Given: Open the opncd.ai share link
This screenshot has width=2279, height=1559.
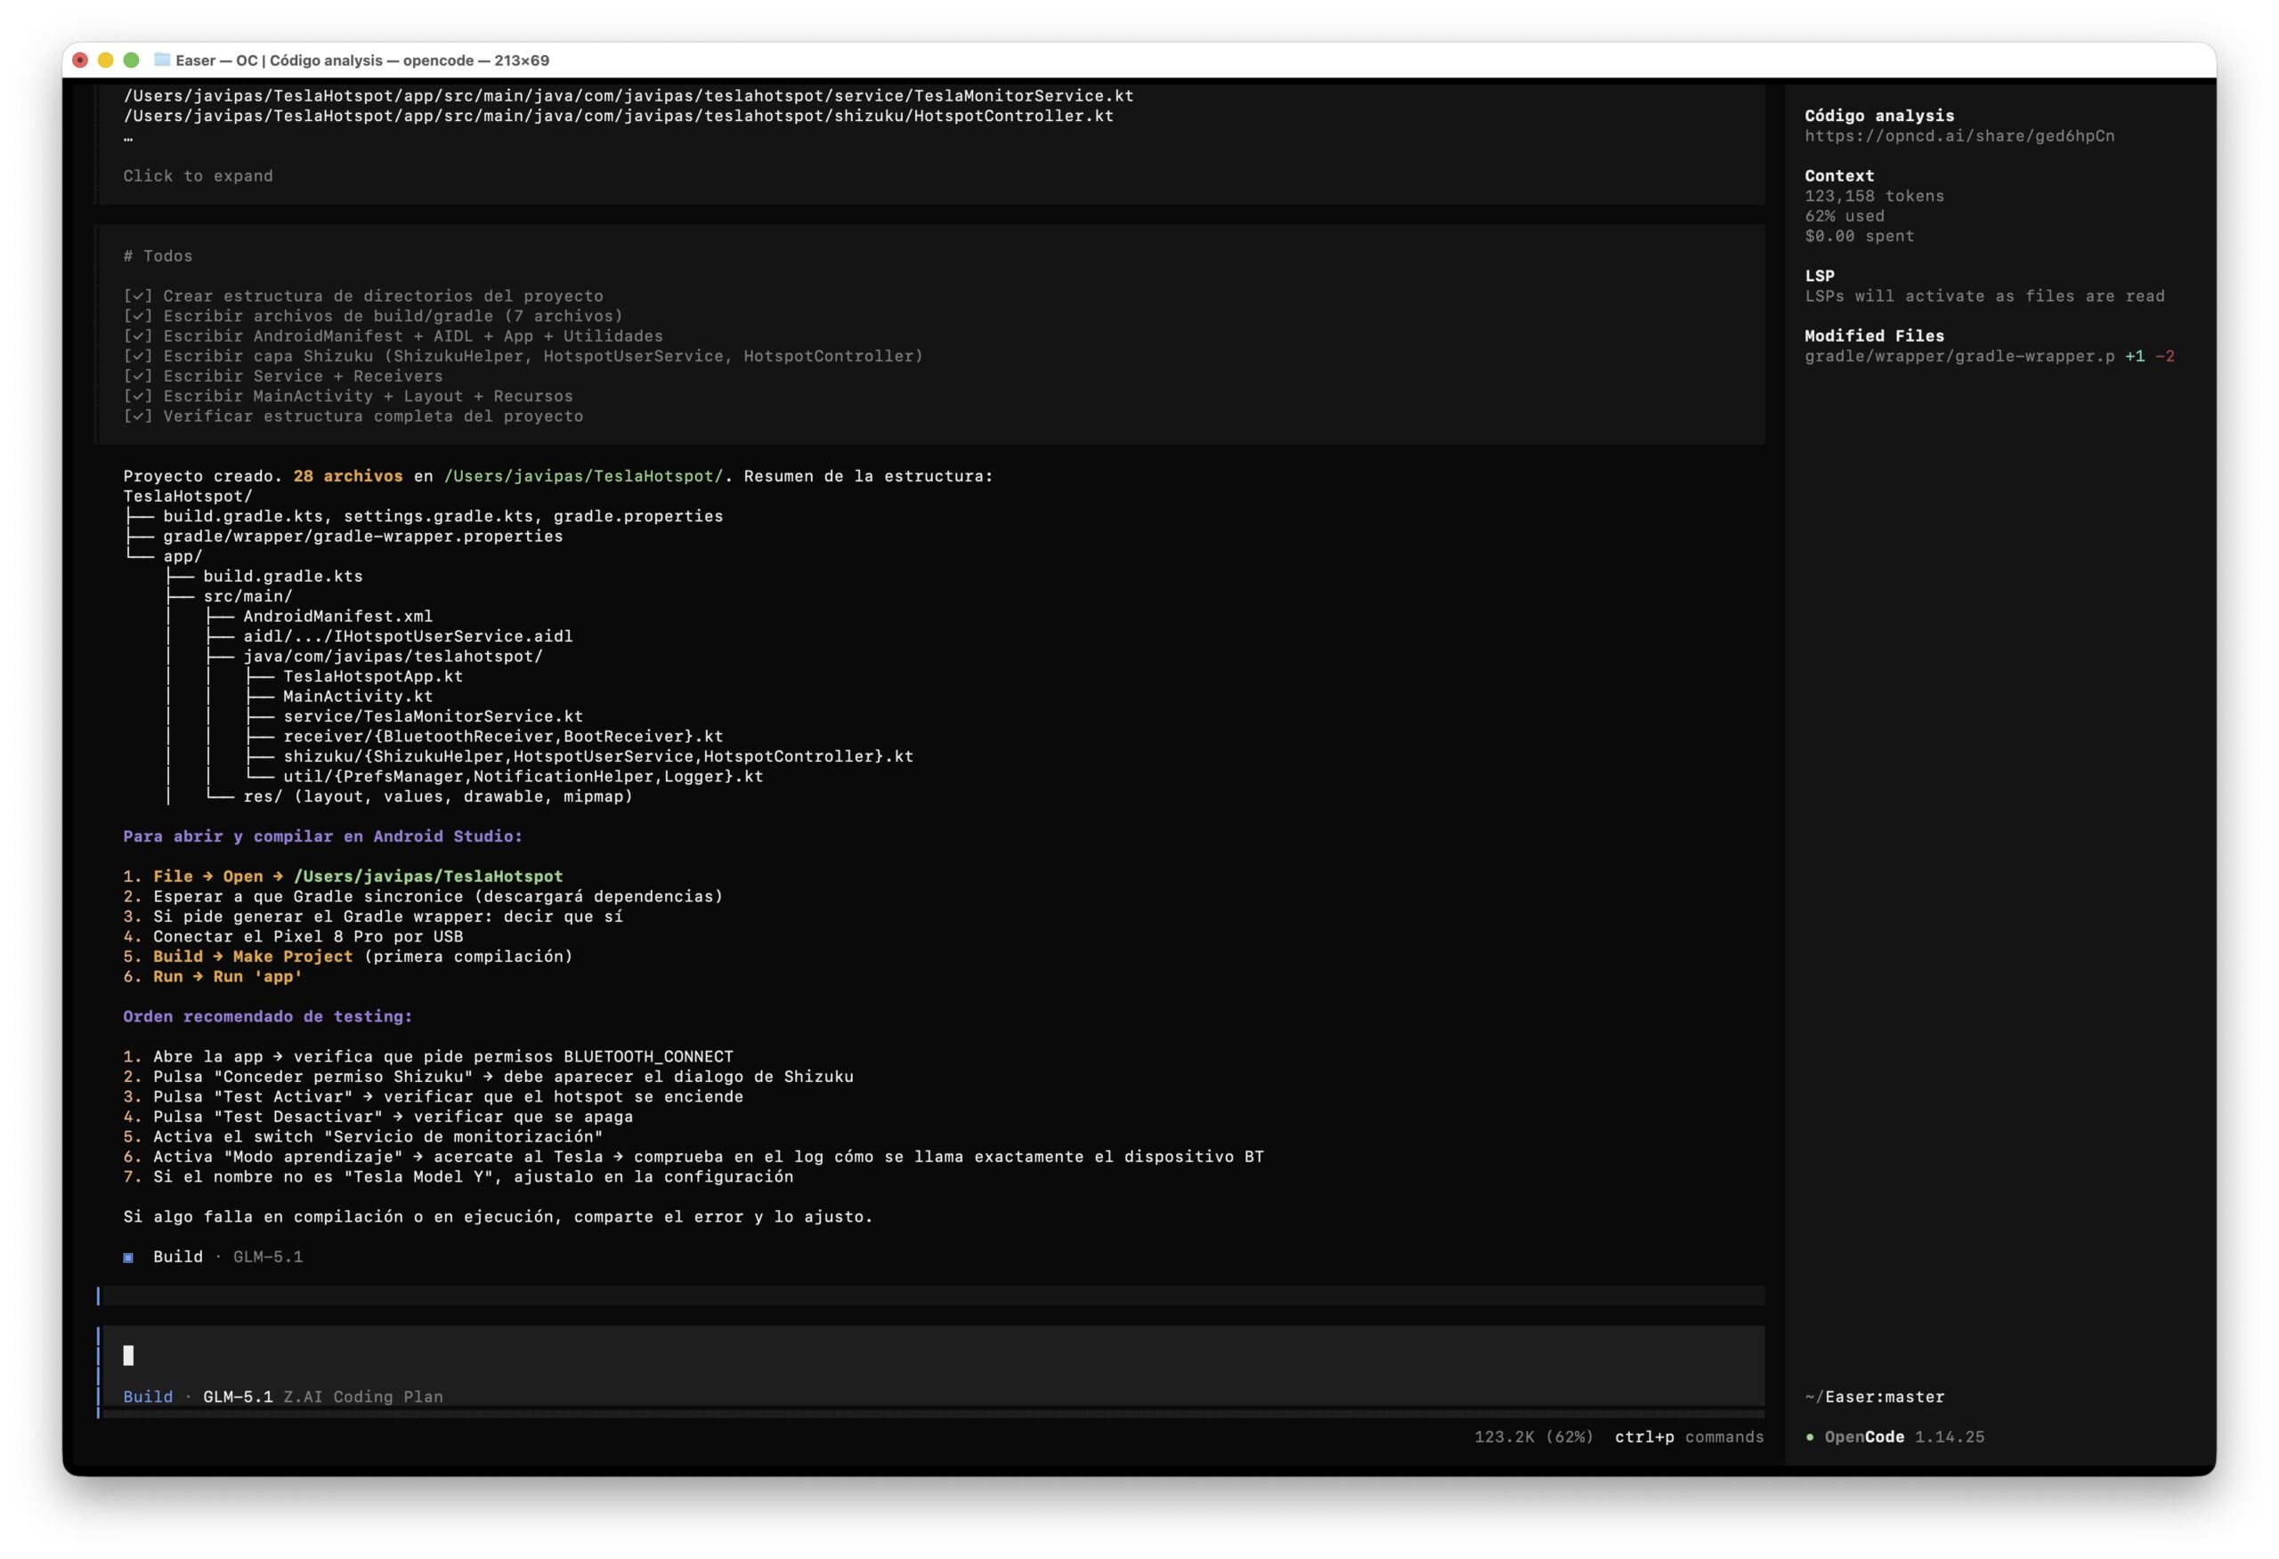Looking at the screenshot, I should (1959, 136).
